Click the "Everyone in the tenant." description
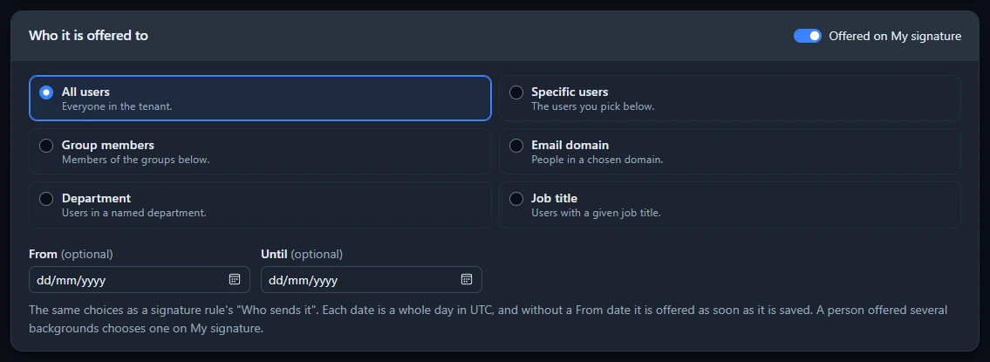 pos(117,106)
